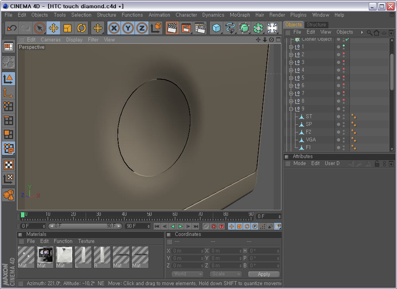Activate the Rotate tool
397x289 pixels.
[81, 28]
